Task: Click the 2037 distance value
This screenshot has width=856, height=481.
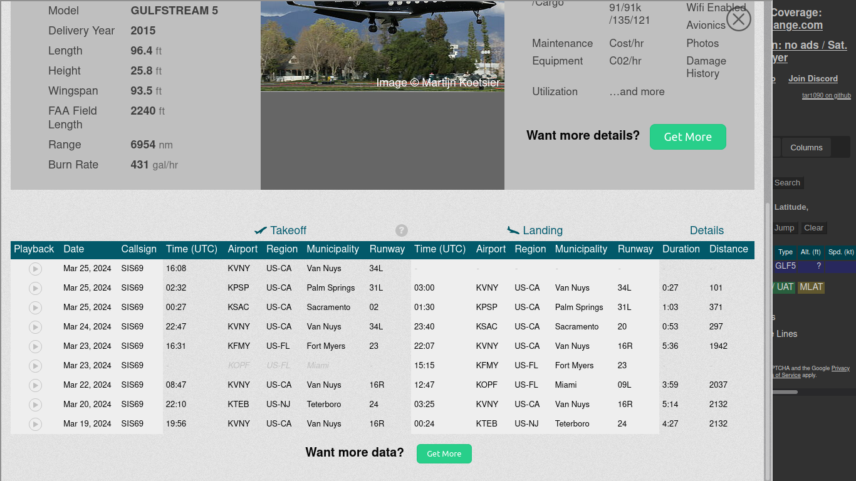Action: point(718,385)
